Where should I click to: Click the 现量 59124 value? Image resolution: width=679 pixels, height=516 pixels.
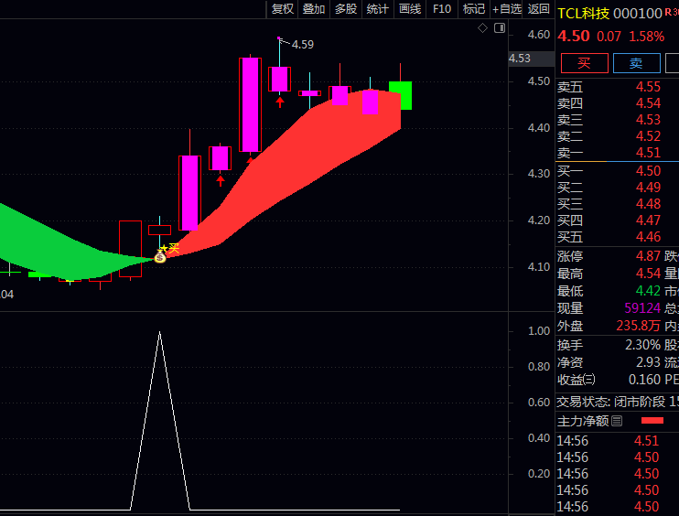(642, 308)
